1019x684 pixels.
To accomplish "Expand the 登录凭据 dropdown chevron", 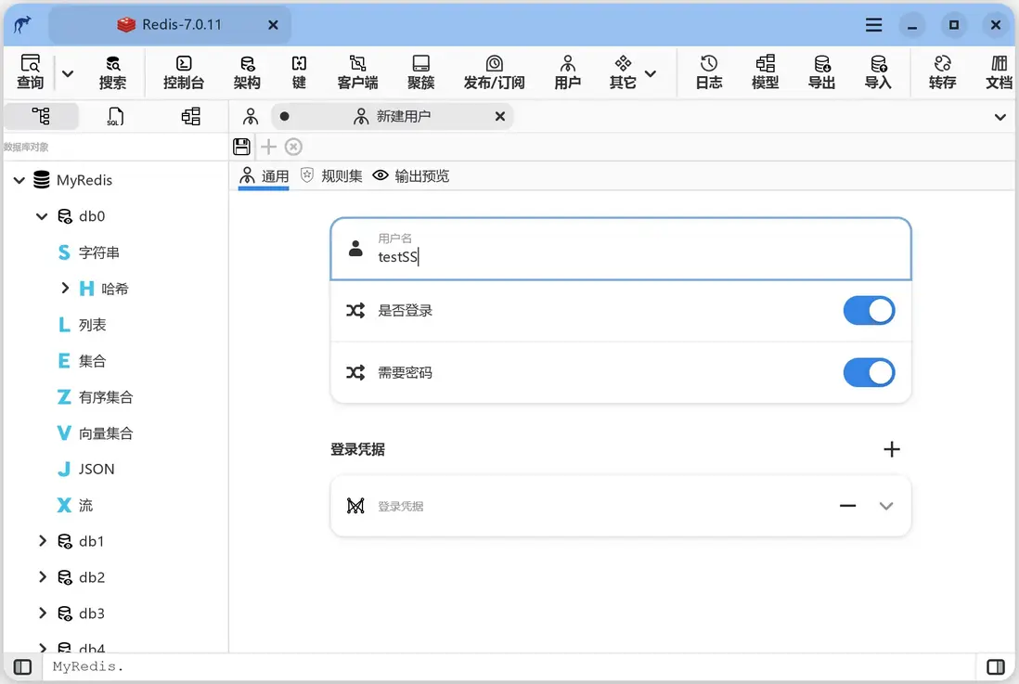I will click(x=885, y=506).
